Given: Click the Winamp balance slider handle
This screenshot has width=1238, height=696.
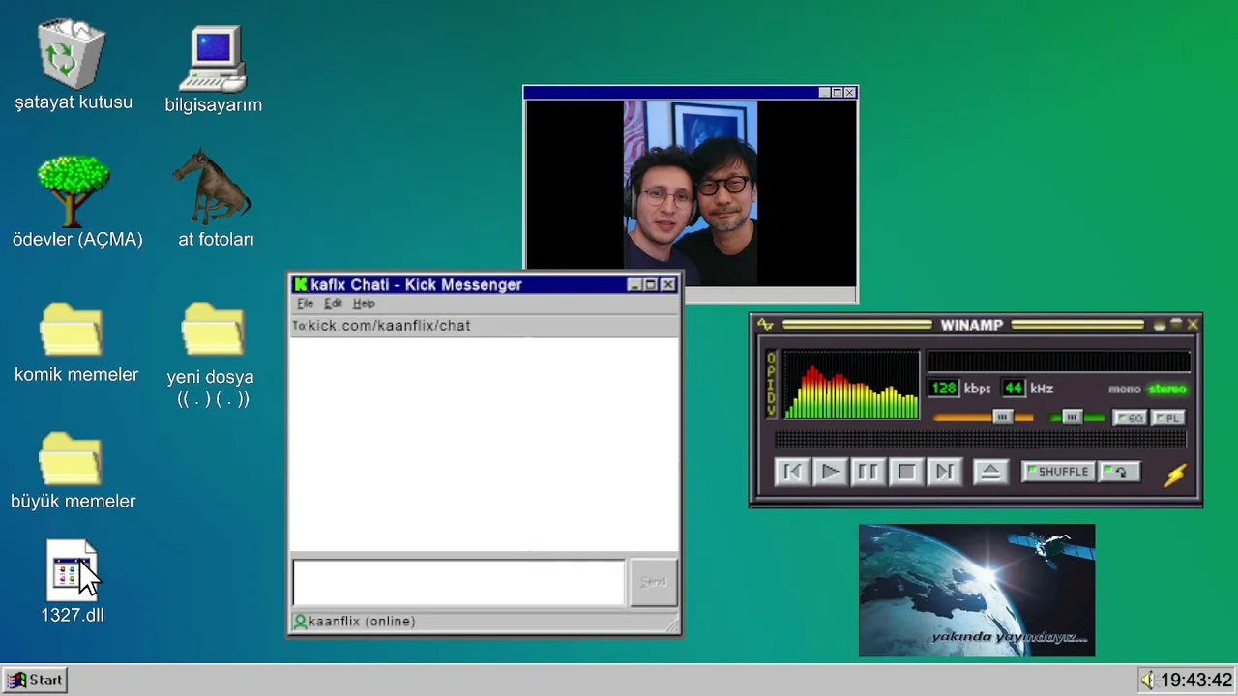Looking at the screenshot, I should point(1072,417).
